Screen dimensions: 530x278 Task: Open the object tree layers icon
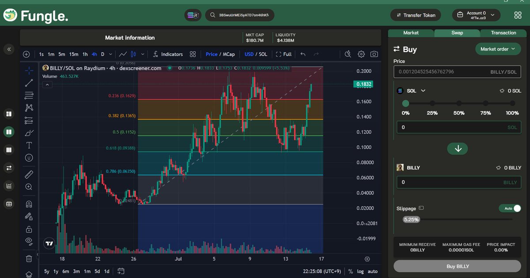29,274
